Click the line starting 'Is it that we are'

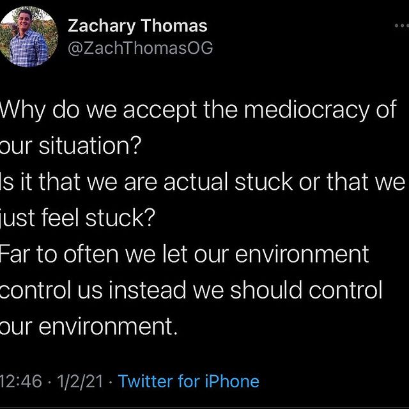point(203,181)
